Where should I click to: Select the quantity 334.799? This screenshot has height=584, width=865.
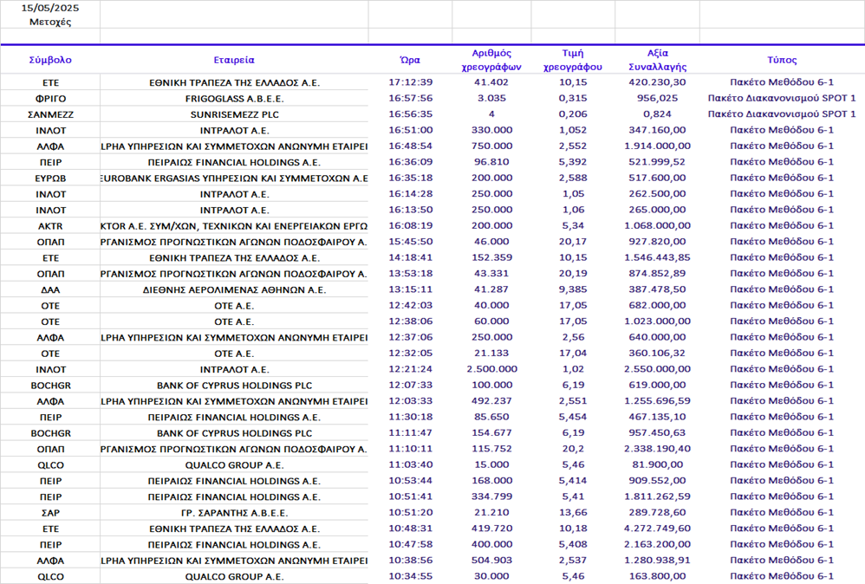tap(491, 498)
